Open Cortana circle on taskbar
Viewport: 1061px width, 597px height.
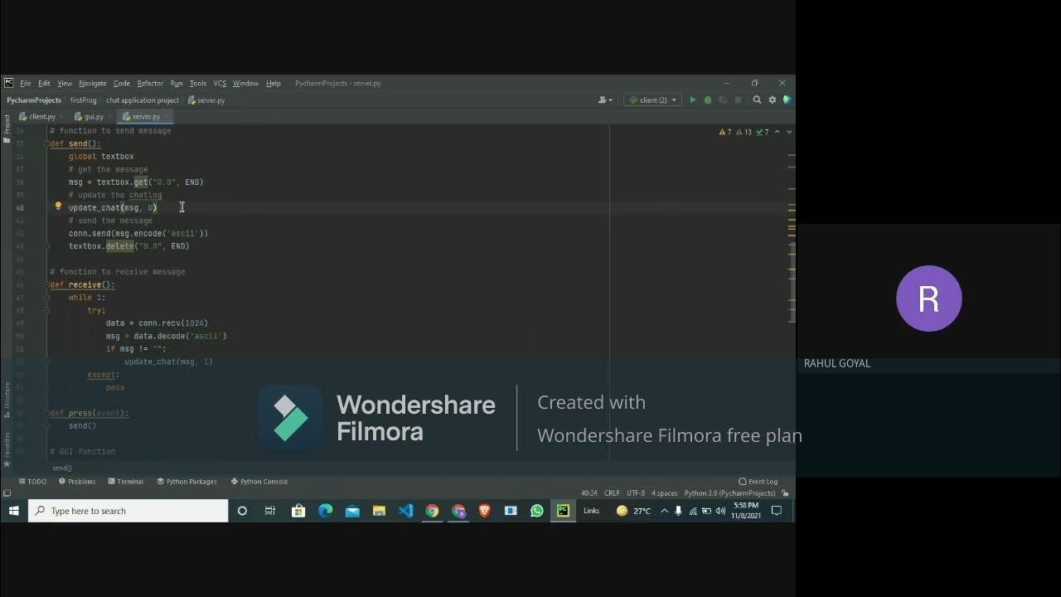coord(242,511)
